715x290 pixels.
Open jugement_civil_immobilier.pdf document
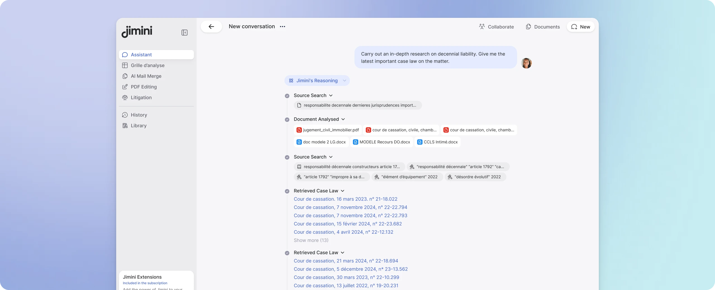click(328, 130)
